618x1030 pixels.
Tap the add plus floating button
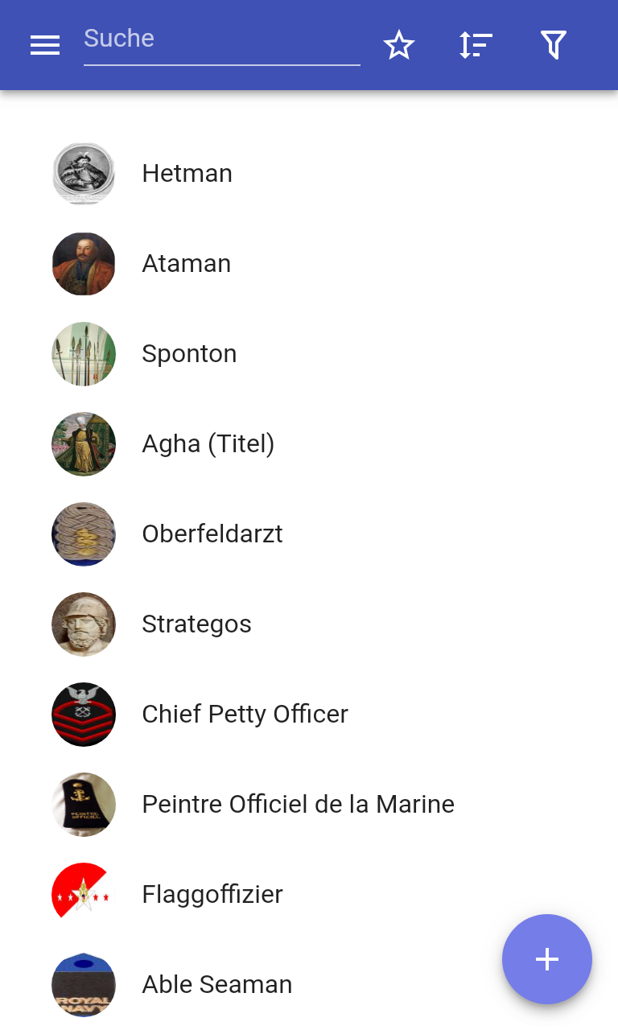pos(547,959)
